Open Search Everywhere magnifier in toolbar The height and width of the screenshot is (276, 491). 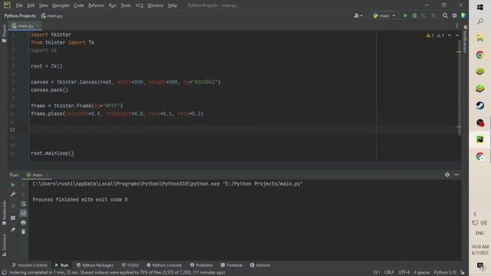pos(445,15)
